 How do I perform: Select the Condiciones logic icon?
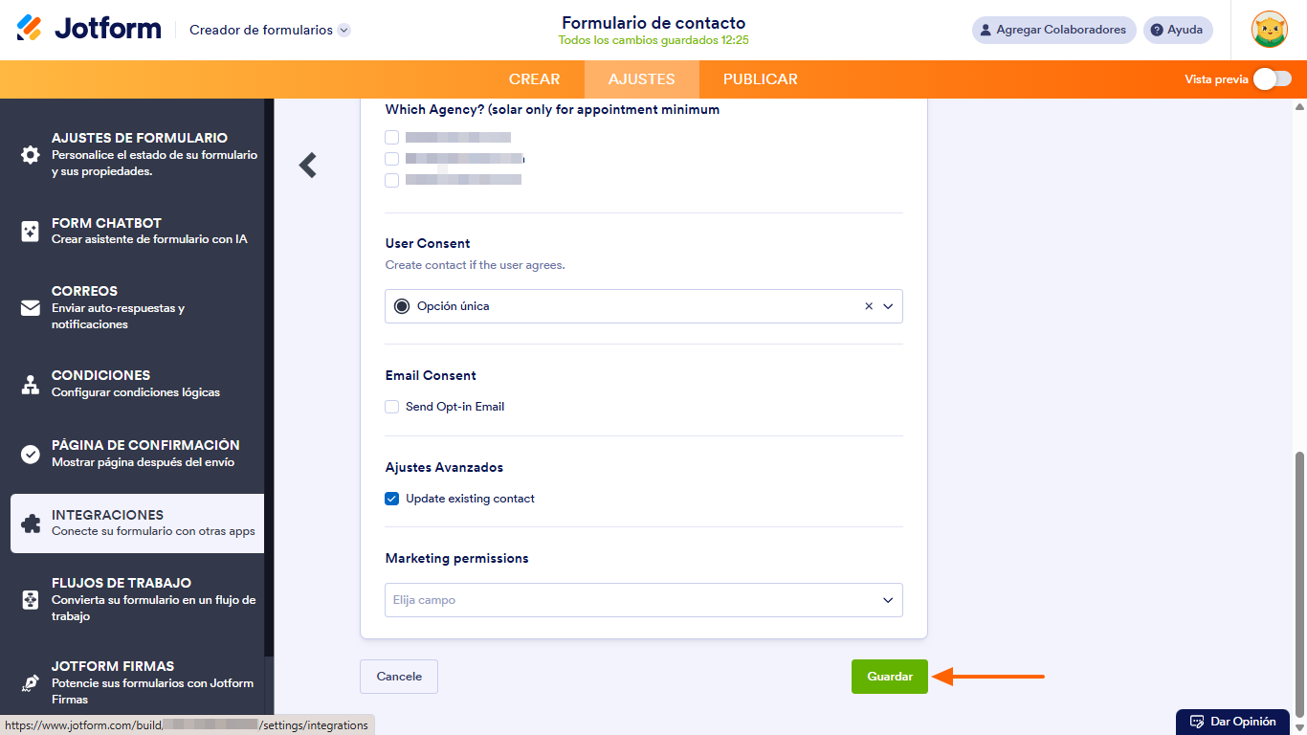point(31,384)
